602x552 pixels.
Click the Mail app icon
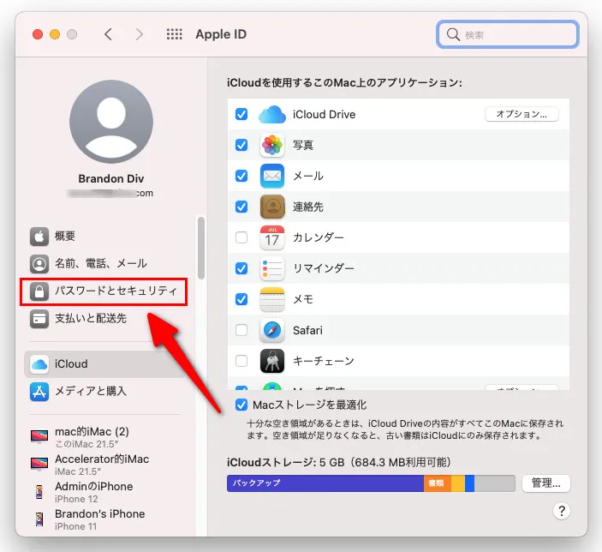click(x=271, y=176)
